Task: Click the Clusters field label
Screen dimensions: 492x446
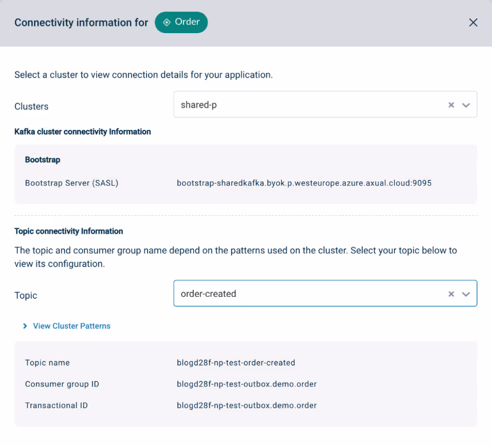Action: coord(31,106)
